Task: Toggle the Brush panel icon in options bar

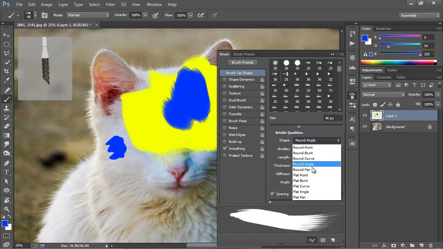Action: pos(45,15)
